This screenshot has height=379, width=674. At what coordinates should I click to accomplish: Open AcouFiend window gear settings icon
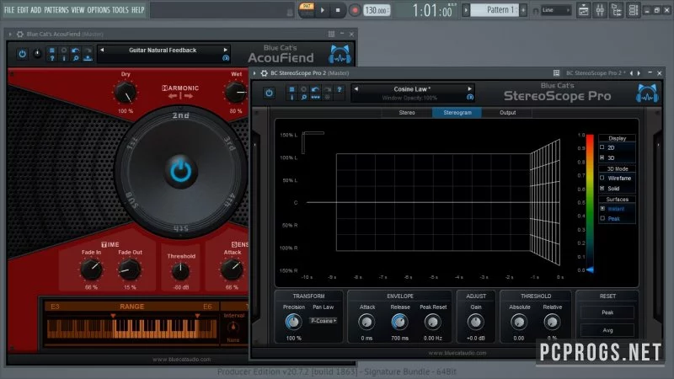[x=19, y=34]
